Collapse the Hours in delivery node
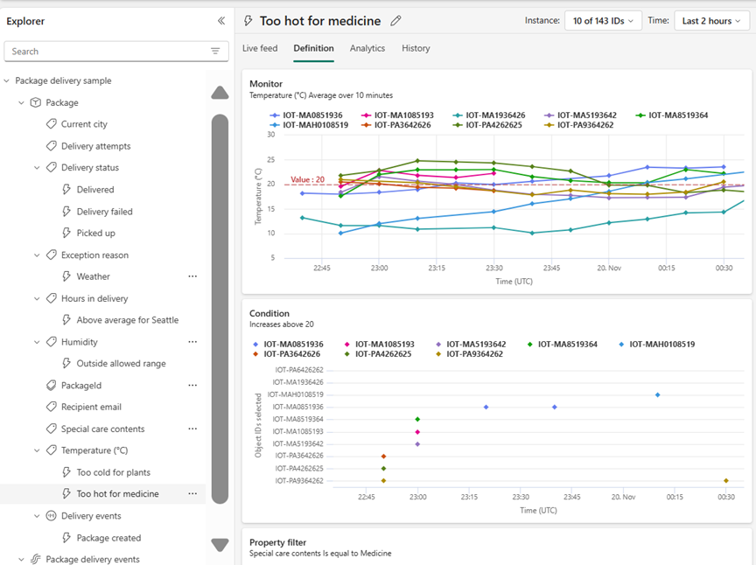Screen dimensions: 756x565 (x=37, y=298)
